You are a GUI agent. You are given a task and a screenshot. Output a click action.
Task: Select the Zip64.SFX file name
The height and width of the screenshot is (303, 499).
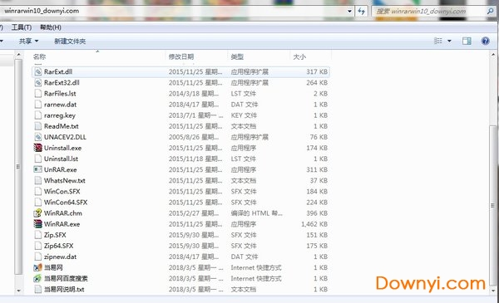point(58,246)
